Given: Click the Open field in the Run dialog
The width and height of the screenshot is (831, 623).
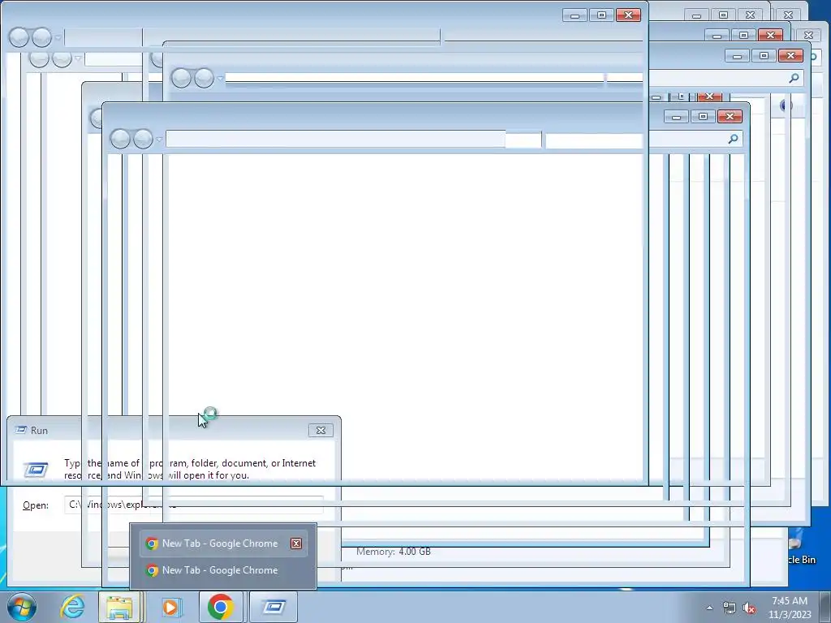Looking at the screenshot, I should (x=193, y=505).
